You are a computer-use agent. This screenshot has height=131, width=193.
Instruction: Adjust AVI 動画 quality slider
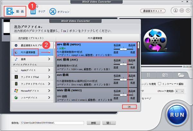pos(124,80)
